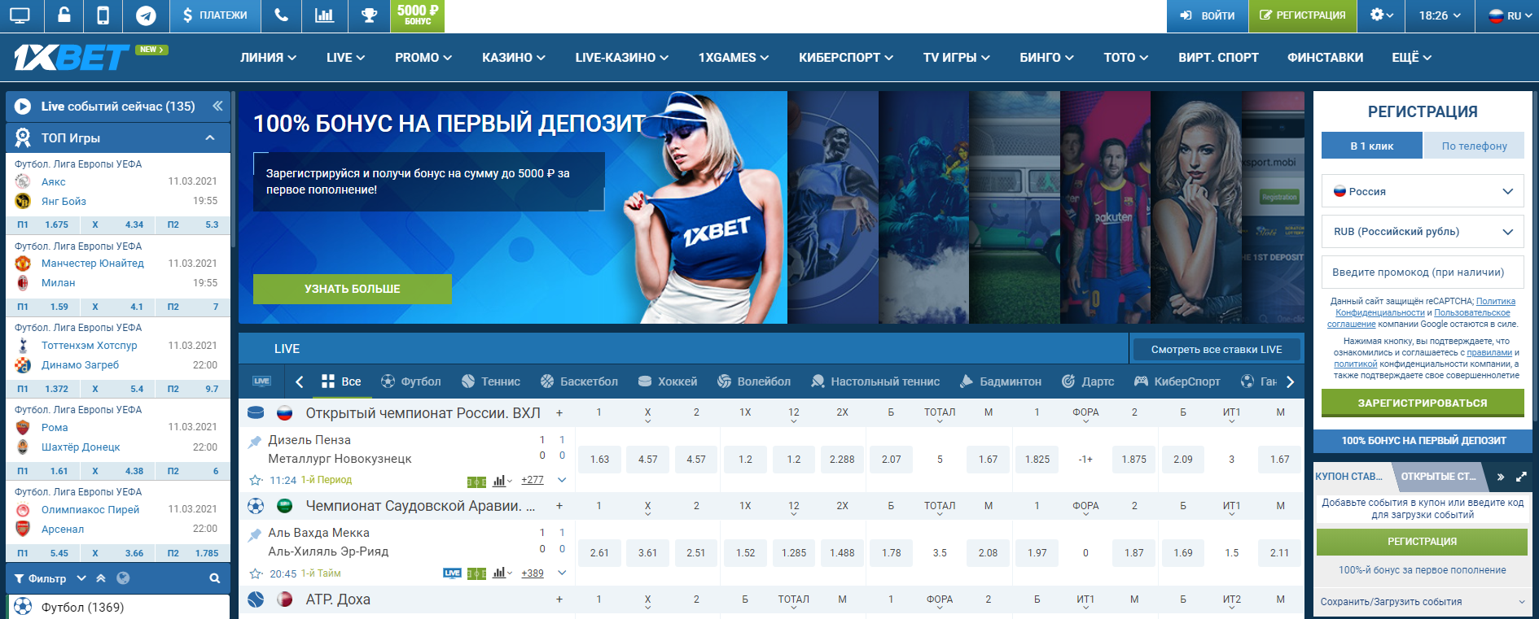Image resolution: width=1539 pixels, height=619 pixels.
Task: Select the Футбол sport tab
Action: (410, 381)
